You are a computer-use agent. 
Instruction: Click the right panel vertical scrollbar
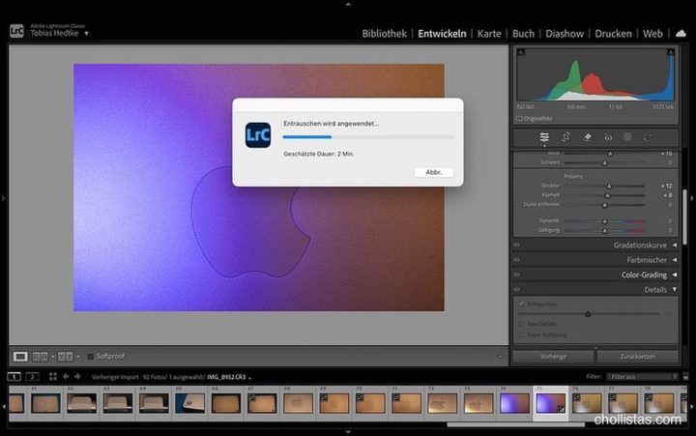pos(685,217)
